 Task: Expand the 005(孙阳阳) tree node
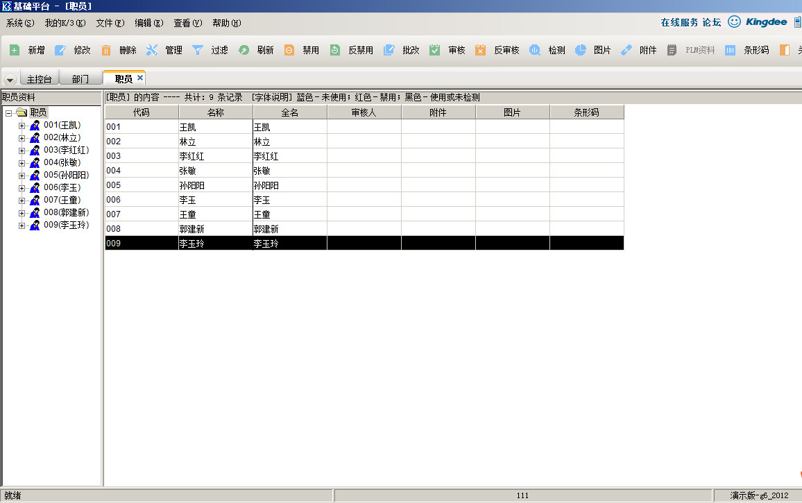pos(22,176)
